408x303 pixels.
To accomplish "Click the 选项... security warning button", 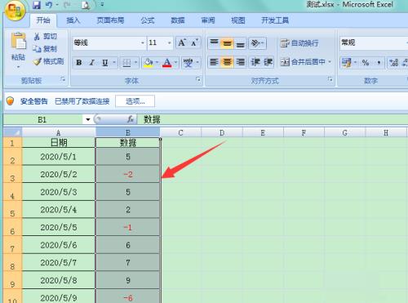I will [x=135, y=101].
